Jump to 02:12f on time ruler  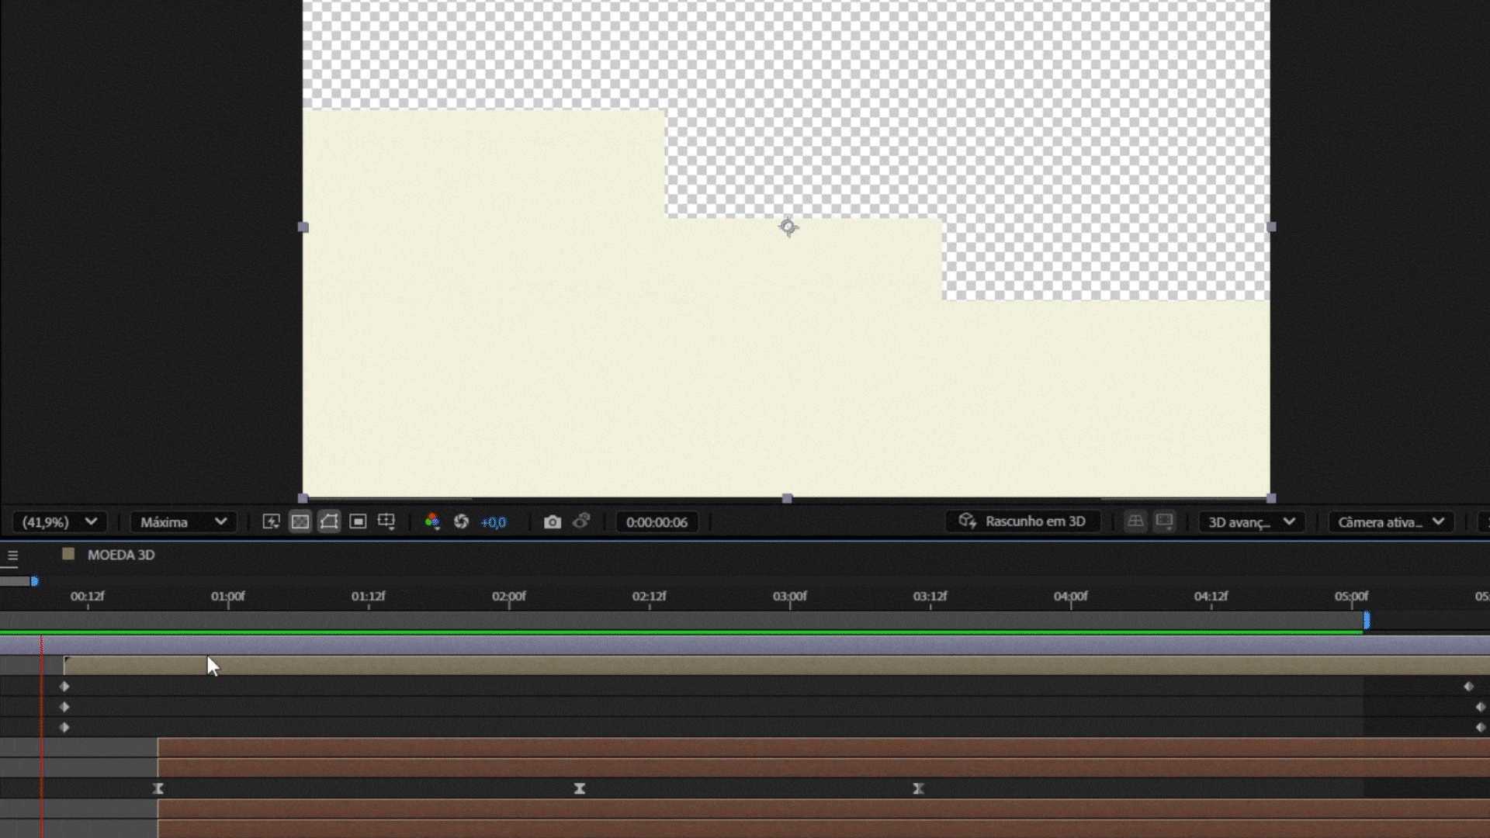click(x=650, y=597)
